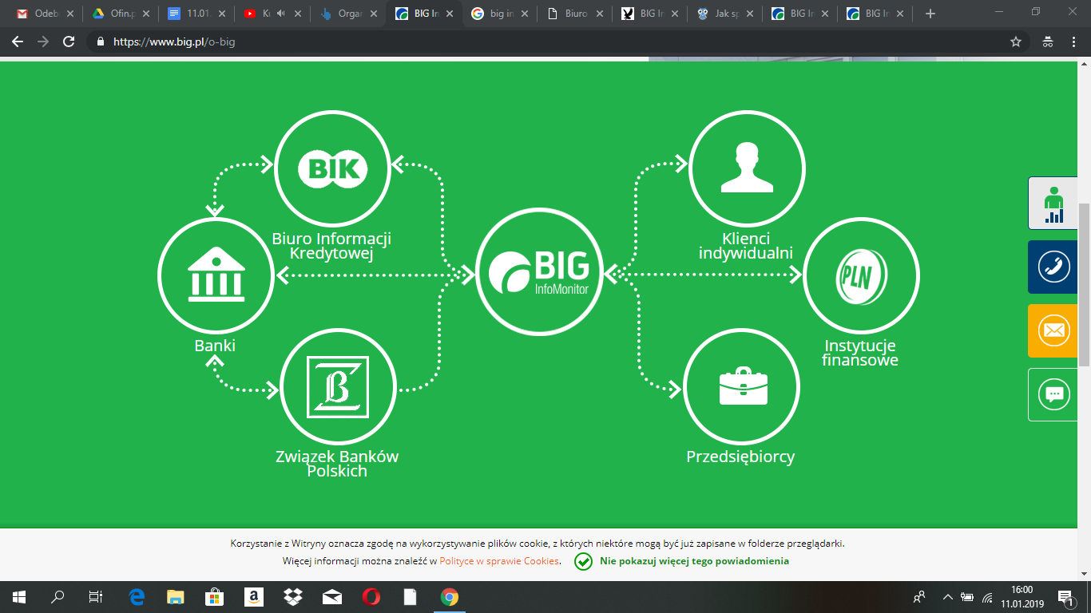The height and width of the screenshot is (613, 1091).
Task: Open Microsoft Store from taskbar
Action: (214, 596)
